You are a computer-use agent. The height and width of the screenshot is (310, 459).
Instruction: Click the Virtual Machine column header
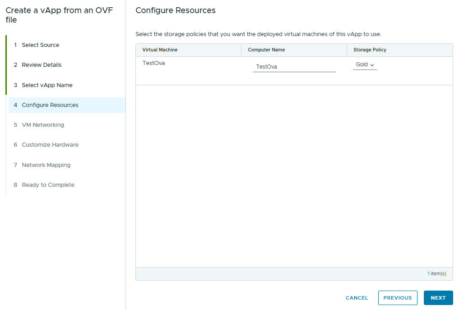(x=160, y=50)
